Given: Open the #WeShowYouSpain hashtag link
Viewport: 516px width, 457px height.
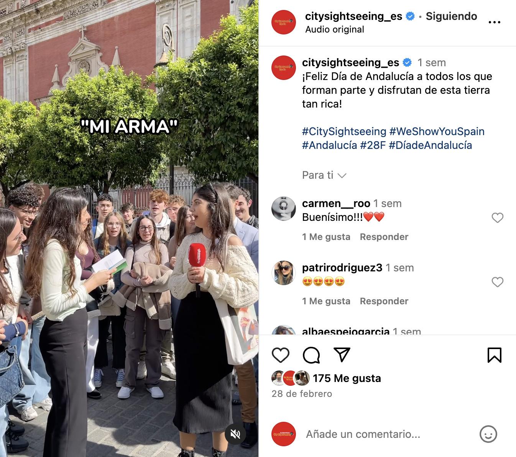Looking at the screenshot, I should click(437, 131).
